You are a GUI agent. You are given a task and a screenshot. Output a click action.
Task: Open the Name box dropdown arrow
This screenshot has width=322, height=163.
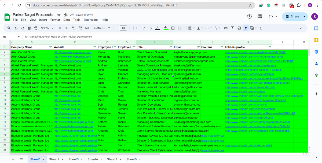click(x=19, y=37)
